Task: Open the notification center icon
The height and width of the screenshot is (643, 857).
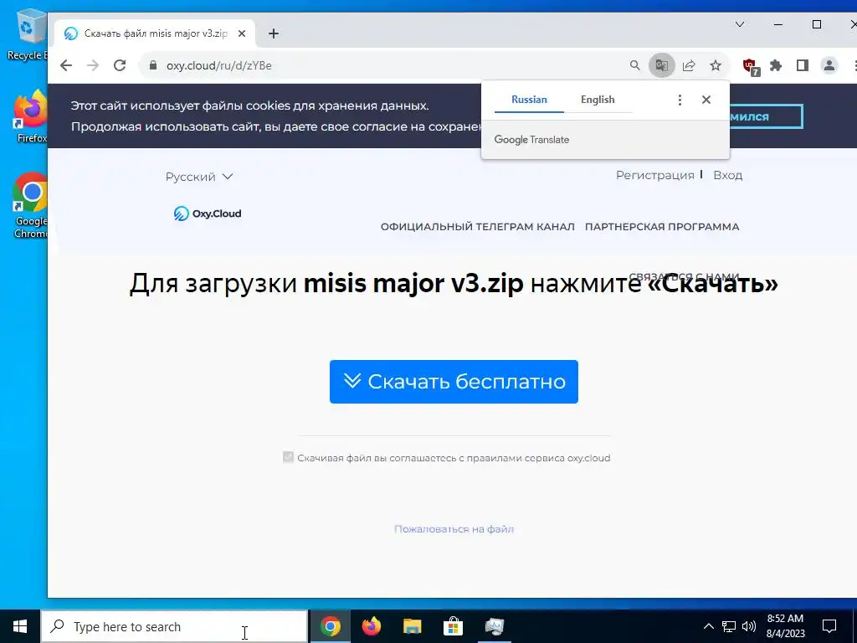Action: coord(829,626)
